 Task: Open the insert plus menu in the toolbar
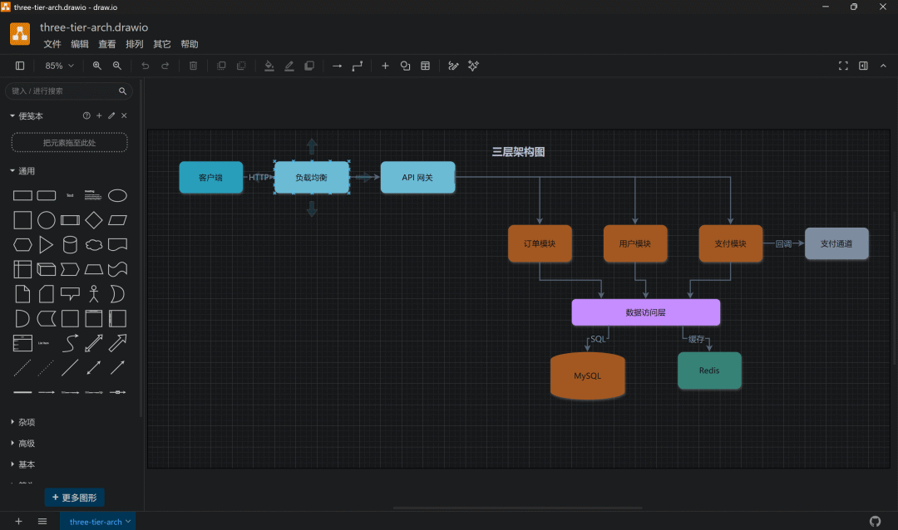tap(386, 66)
